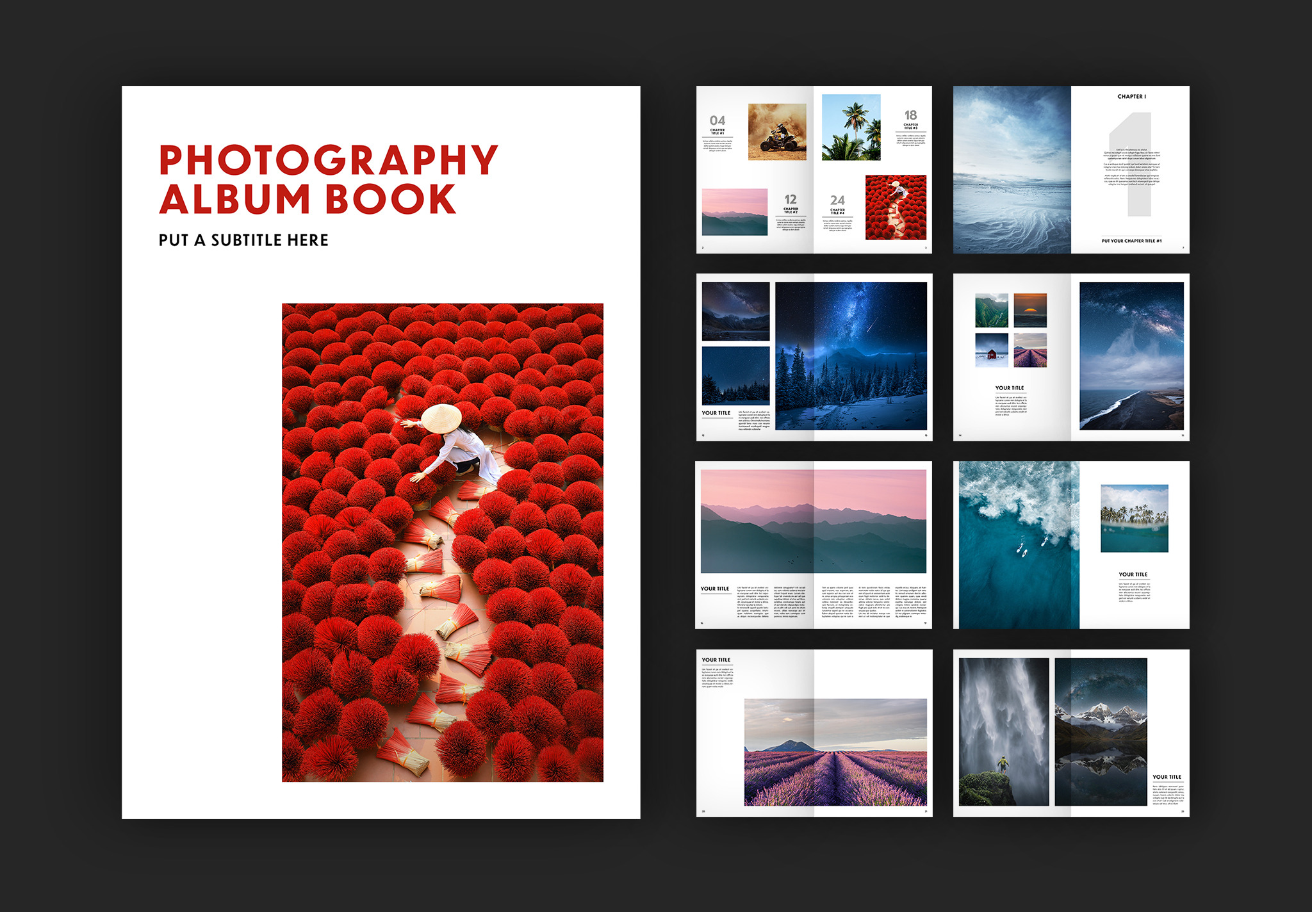The height and width of the screenshot is (912, 1312).
Task: Click the tropical island underwater photo
Action: 1134,518
